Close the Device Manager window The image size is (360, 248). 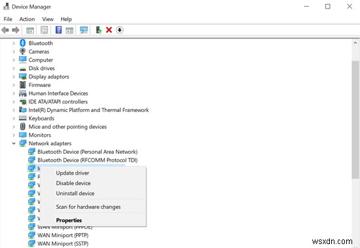point(350,7)
